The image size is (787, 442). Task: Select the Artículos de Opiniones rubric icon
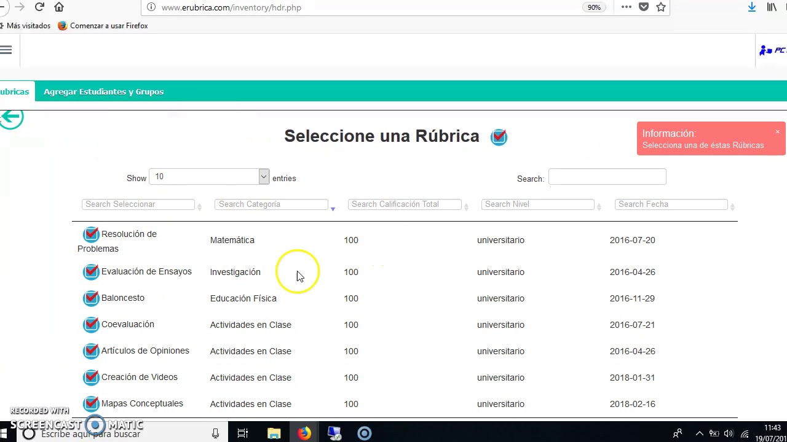(91, 351)
